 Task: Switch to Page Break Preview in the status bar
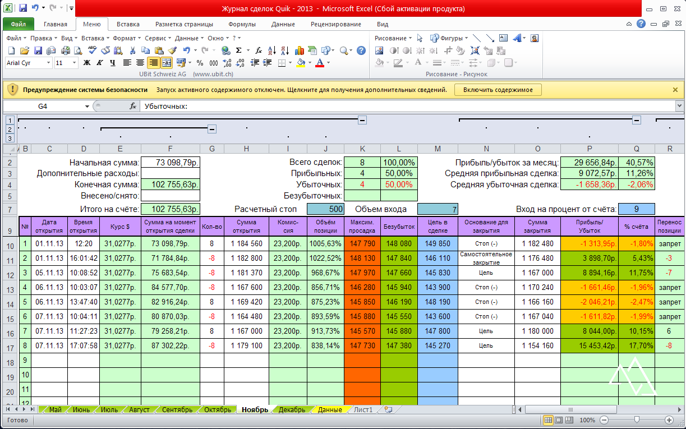(x=569, y=420)
